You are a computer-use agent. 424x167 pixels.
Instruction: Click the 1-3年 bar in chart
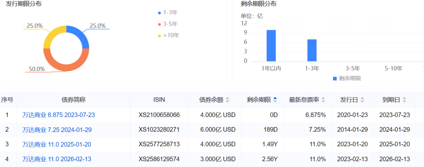(312, 50)
